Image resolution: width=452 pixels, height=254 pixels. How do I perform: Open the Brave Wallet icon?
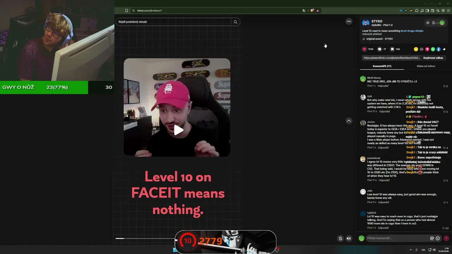click(x=433, y=11)
